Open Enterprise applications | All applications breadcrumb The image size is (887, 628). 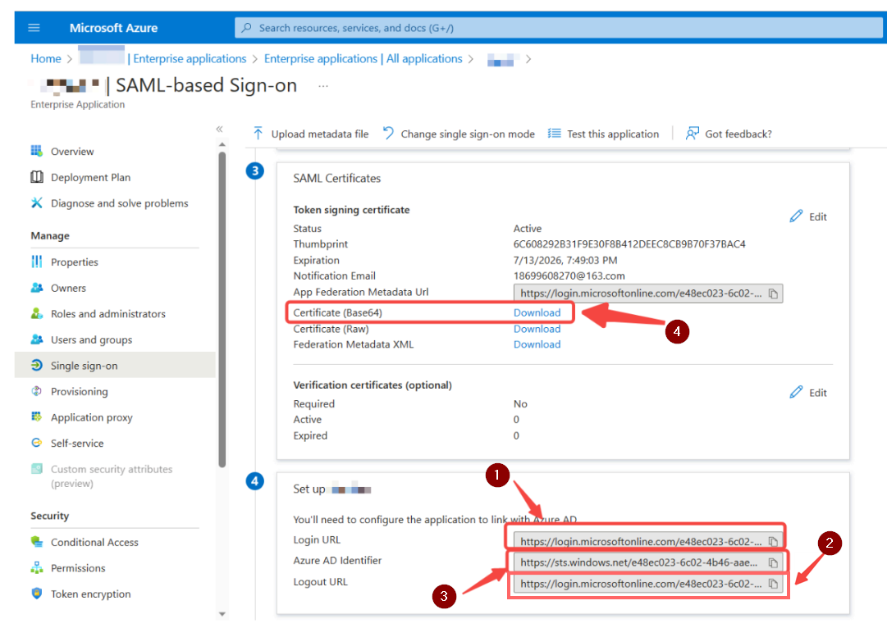[363, 59]
